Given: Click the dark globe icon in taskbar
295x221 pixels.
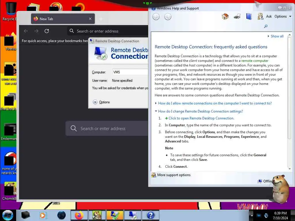Looking at the screenshot, I should point(61,215).
